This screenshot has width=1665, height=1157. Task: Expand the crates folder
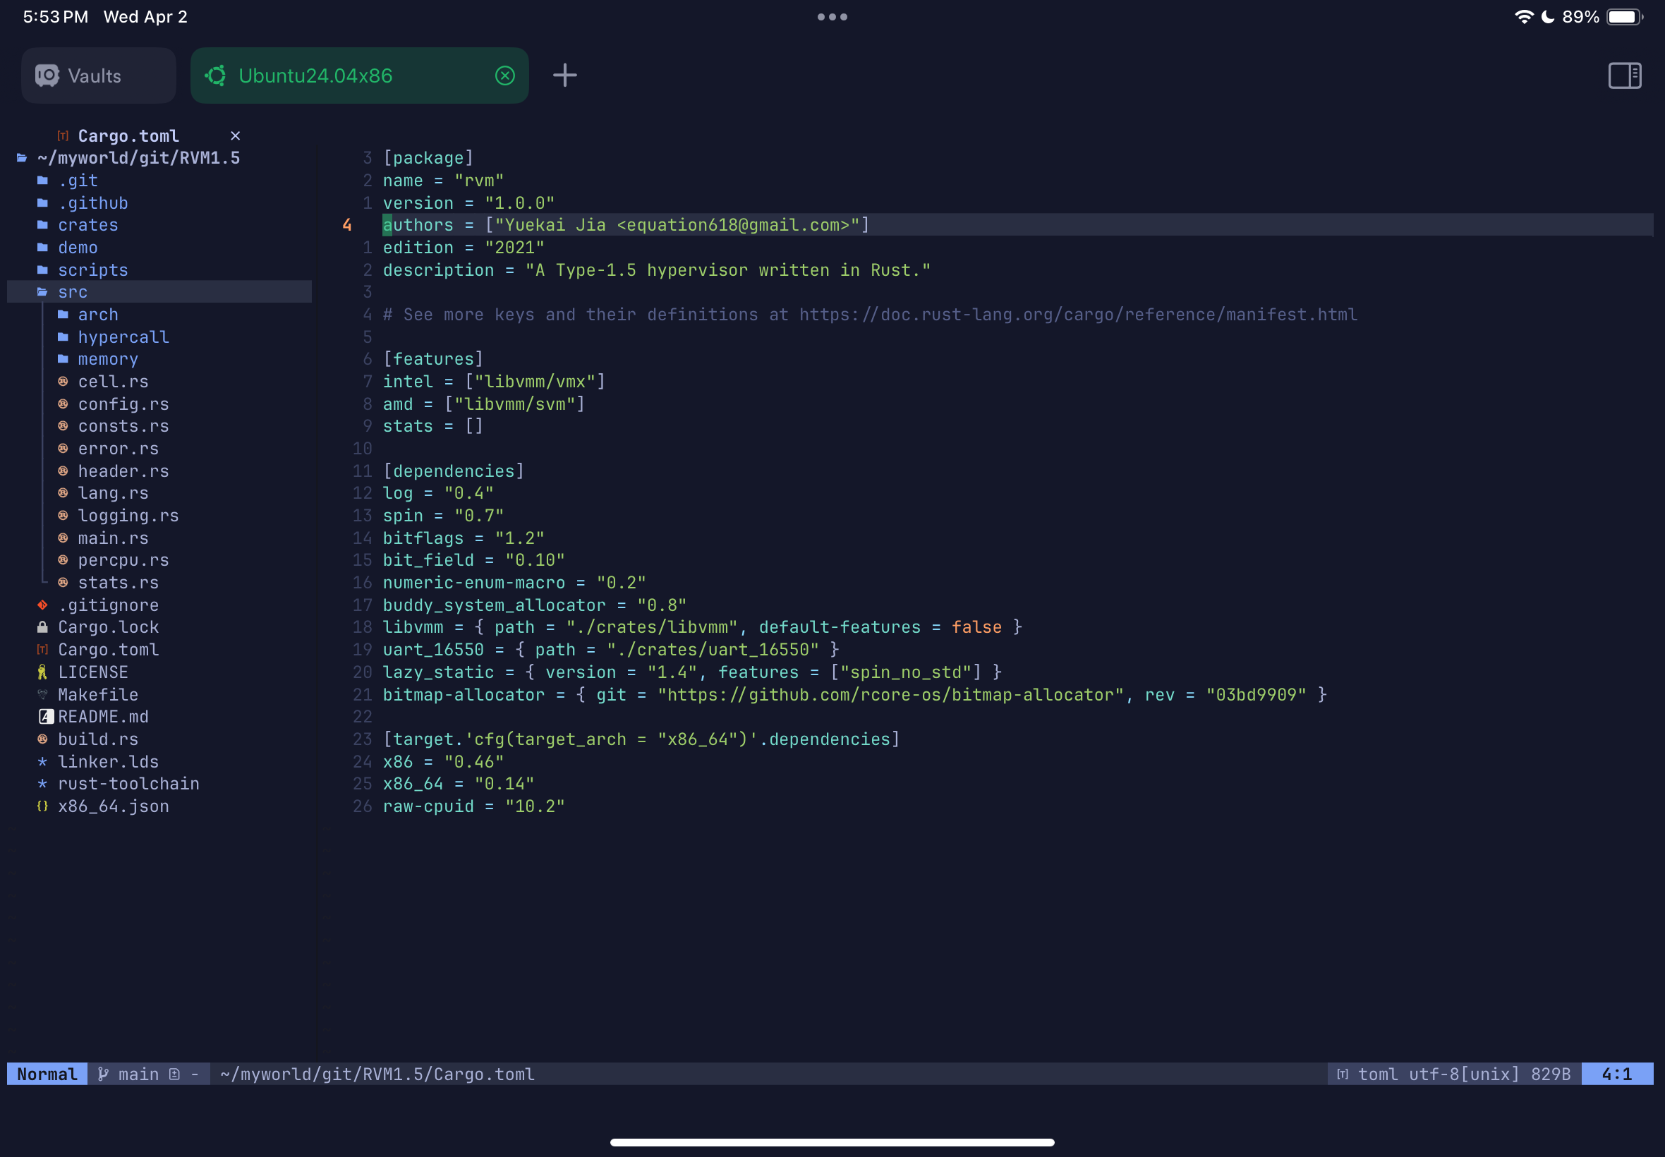pos(87,226)
